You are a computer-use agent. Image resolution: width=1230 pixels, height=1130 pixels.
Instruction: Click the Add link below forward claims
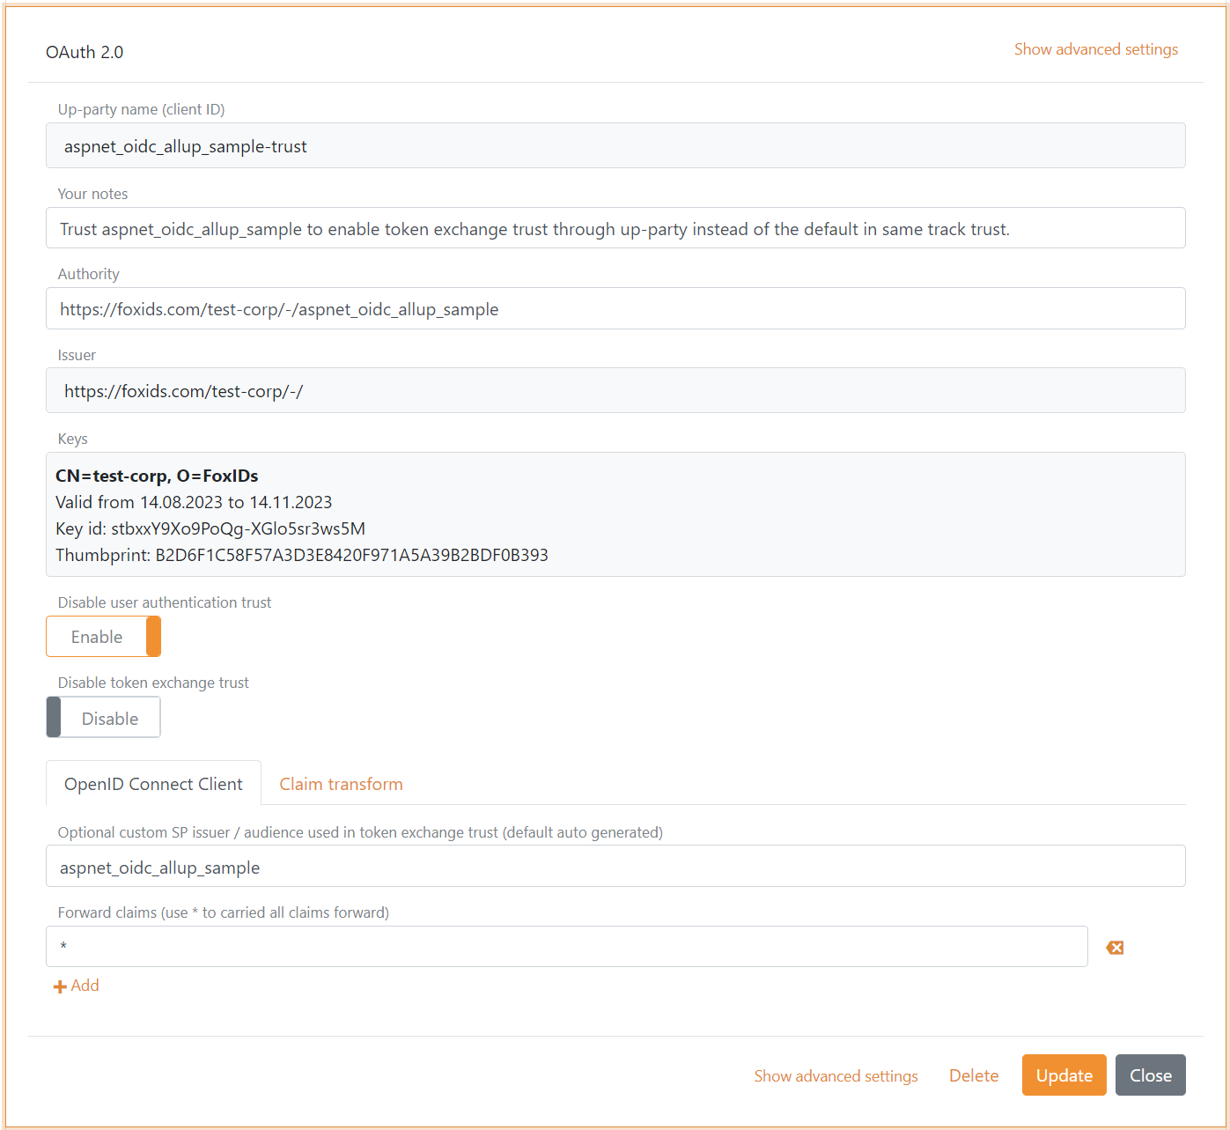pyautogui.click(x=84, y=986)
